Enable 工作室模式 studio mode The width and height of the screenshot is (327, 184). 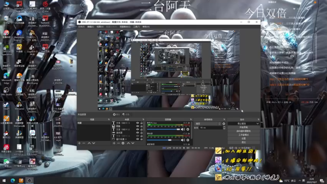coord(244,135)
